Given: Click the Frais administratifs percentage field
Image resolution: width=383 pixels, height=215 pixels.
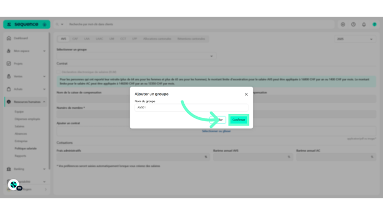Looking at the screenshot, I should tap(133, 157).
